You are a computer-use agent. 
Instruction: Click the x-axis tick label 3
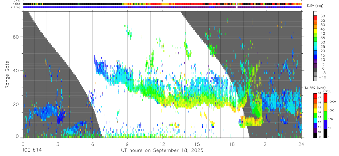[58, 144]
